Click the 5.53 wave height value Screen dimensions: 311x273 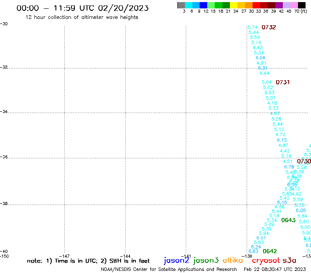coord(269,92)
